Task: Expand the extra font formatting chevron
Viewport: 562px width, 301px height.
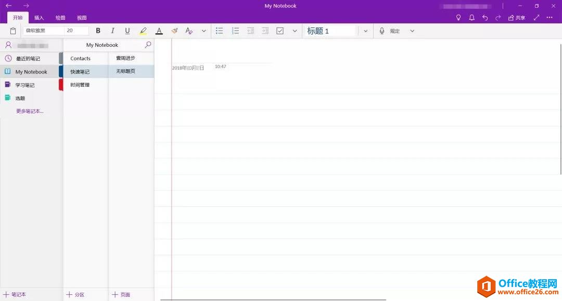Action: click(203, 30)
